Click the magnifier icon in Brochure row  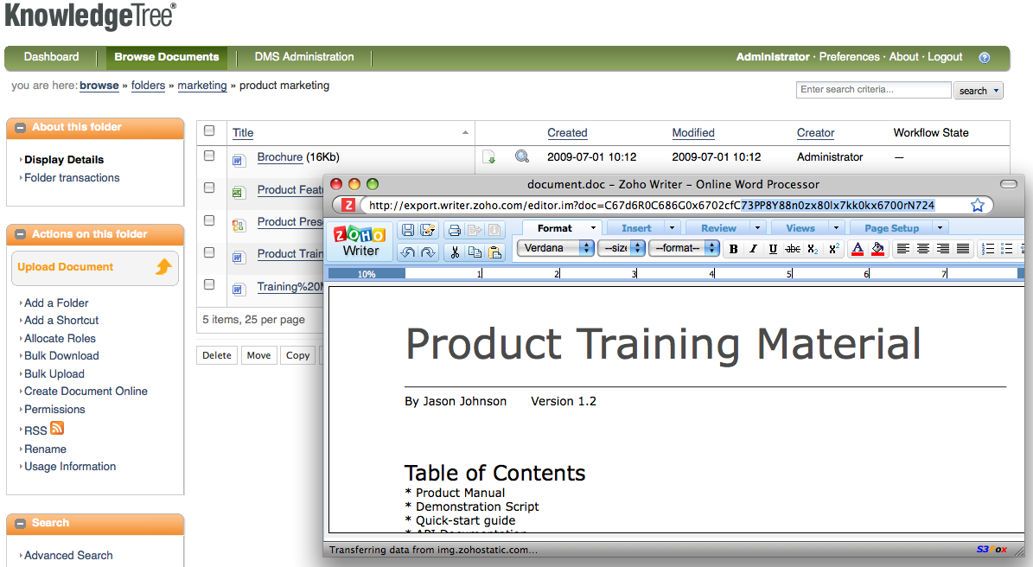[522, 157]
